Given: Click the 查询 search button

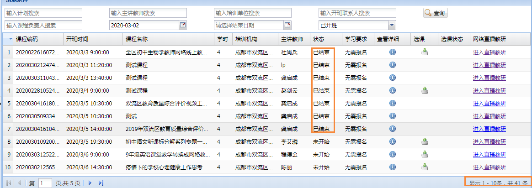Looking at the screenshot, I should pos(435,13).
